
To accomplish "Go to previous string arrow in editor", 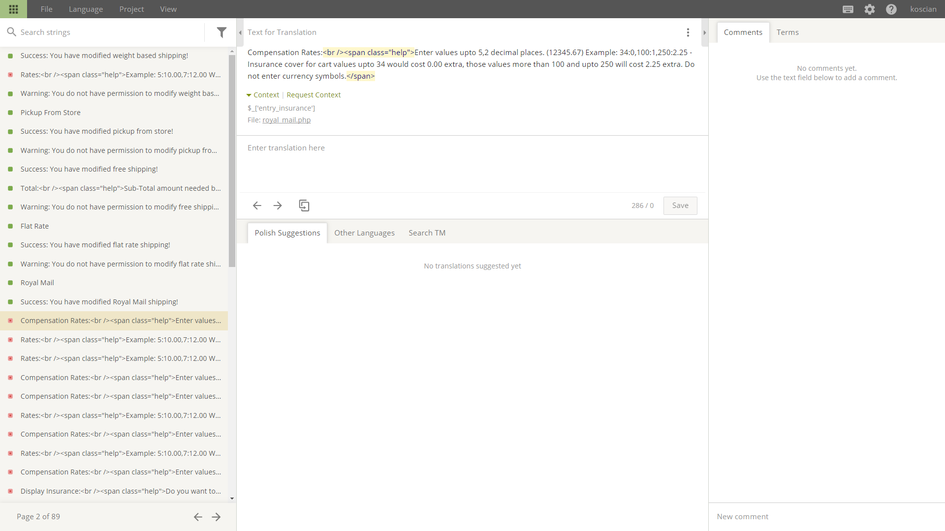I will 257,206.
